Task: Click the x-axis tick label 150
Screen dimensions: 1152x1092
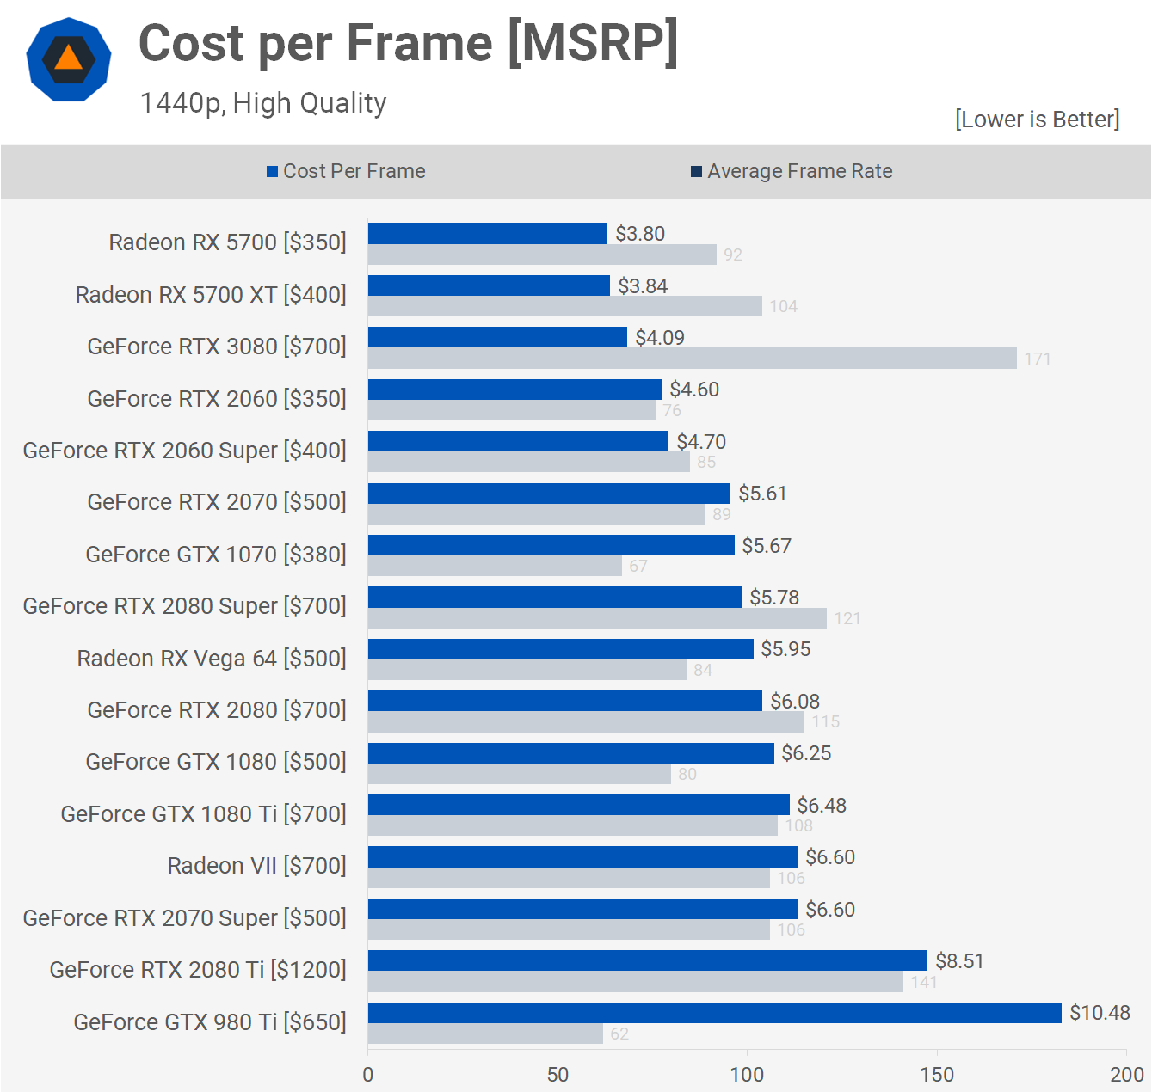Action: click(937, 1075)
